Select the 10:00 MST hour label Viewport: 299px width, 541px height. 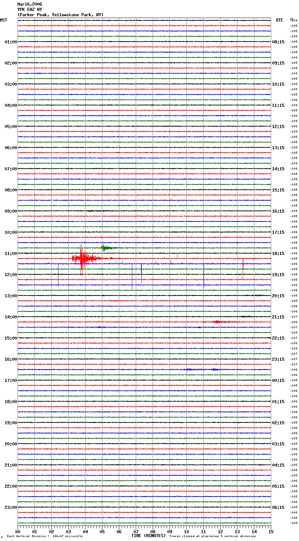point(11,232)
